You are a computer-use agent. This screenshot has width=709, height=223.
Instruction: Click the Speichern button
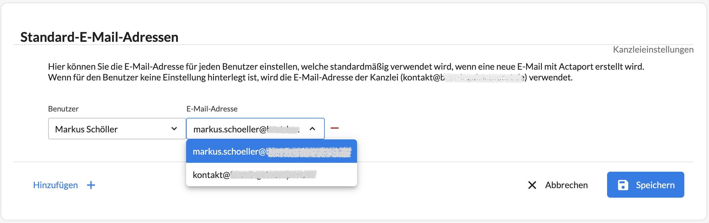(645, 185)
